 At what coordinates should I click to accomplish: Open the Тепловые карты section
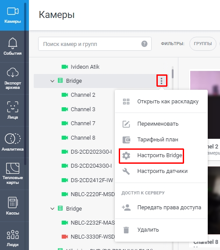coord(12,174)
